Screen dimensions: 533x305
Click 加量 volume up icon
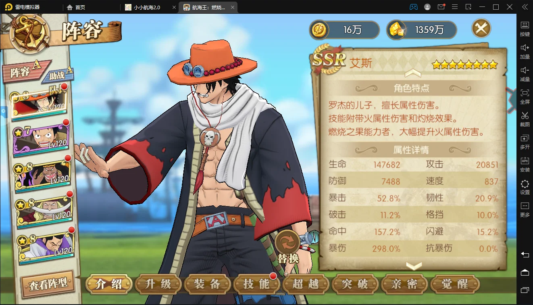525,51
